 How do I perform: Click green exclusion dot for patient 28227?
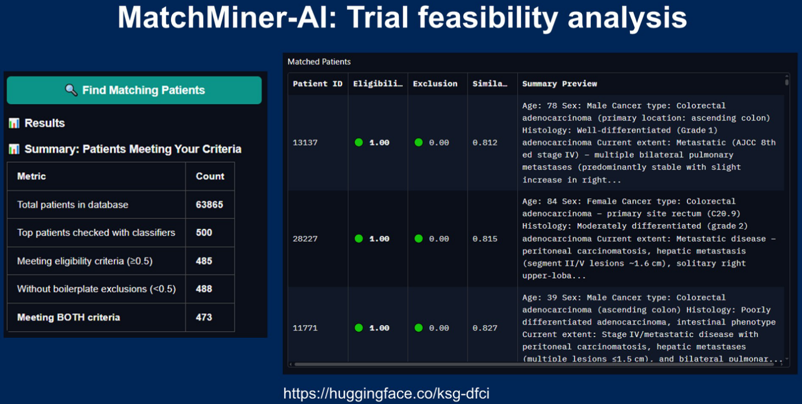pyautogui.click(x=419, y=239)
